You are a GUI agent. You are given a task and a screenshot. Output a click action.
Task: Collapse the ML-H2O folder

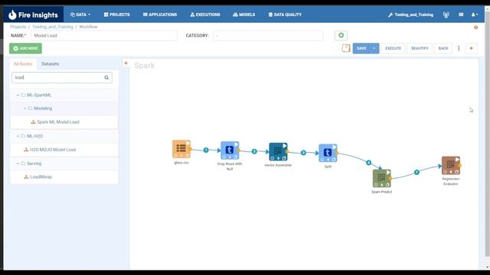coord(18,136)
